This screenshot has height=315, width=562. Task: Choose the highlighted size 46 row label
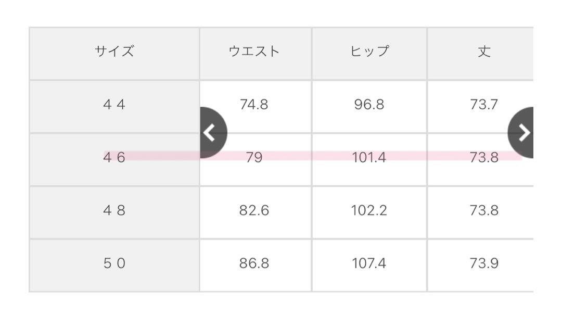tap(114, 160)
